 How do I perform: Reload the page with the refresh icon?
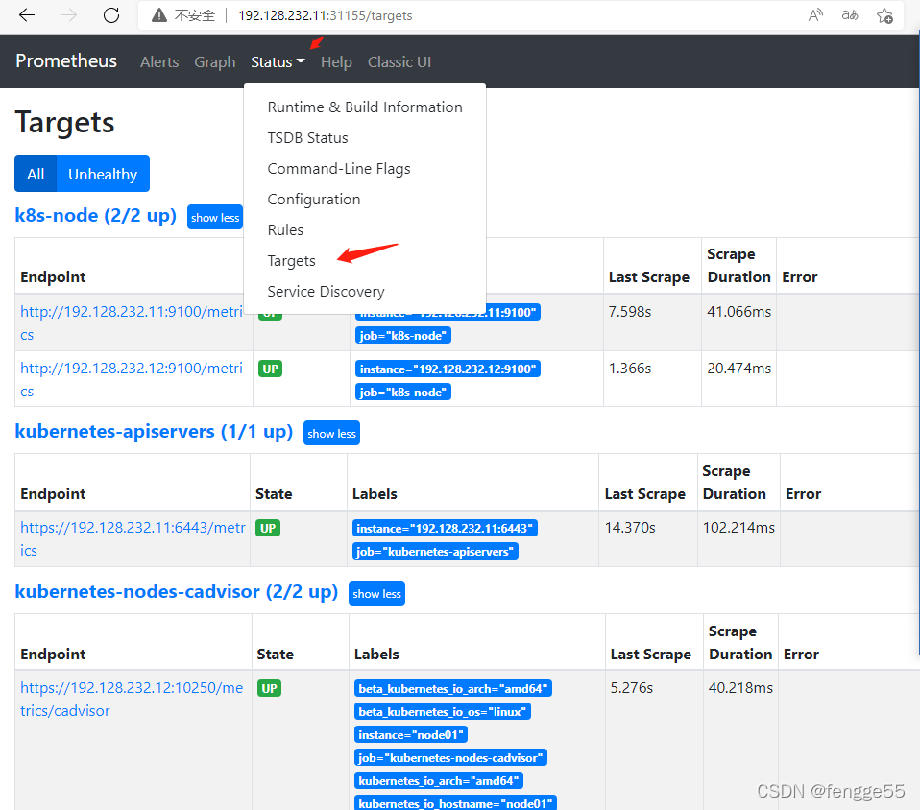111,15
